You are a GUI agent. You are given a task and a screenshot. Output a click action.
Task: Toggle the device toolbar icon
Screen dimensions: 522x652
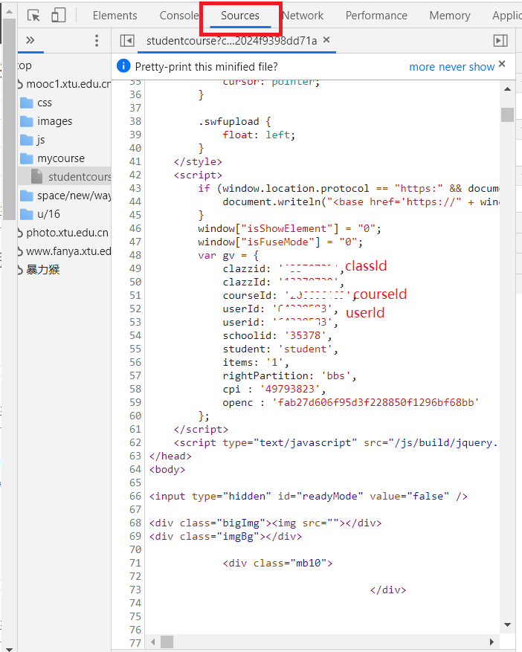(58, 16)
